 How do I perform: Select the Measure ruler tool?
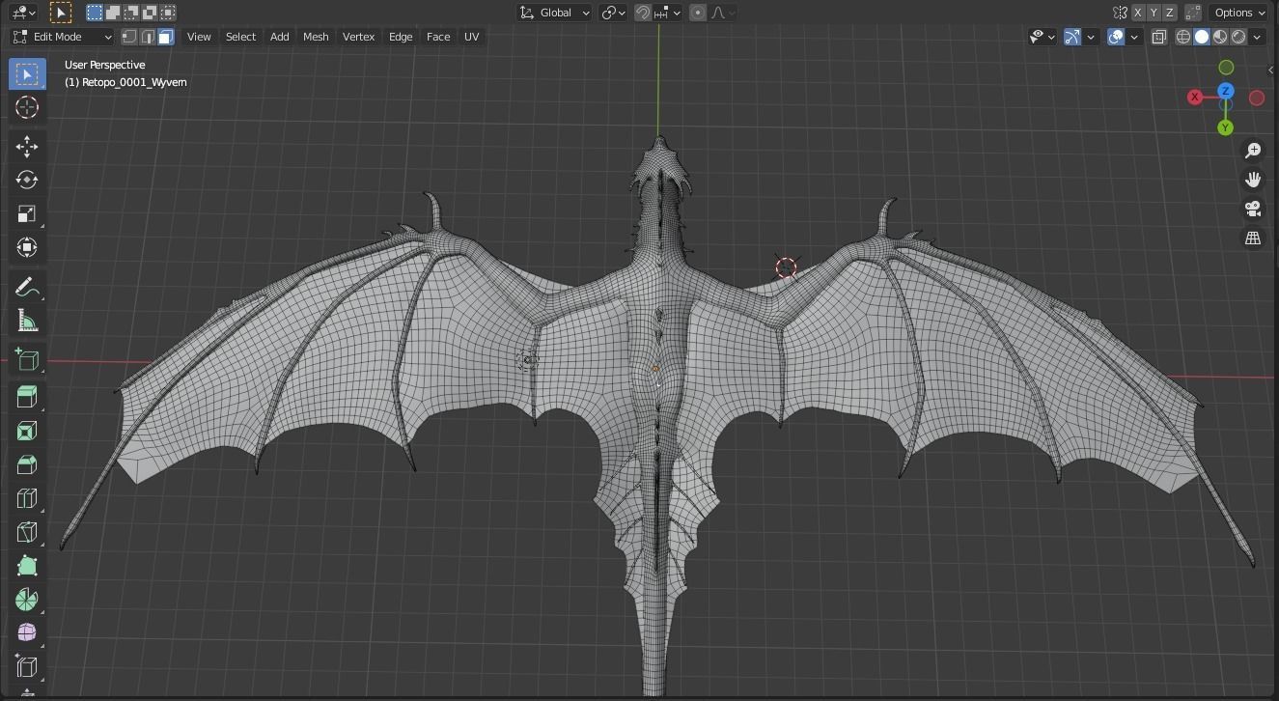pos(27,322)
